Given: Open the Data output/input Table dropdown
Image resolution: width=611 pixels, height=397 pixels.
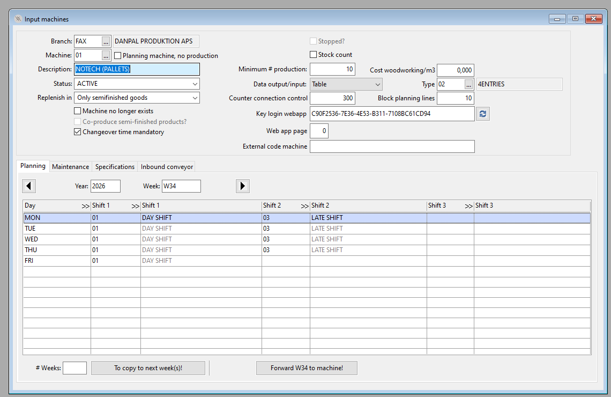Looking at the screenshot, I should point(346,84).
